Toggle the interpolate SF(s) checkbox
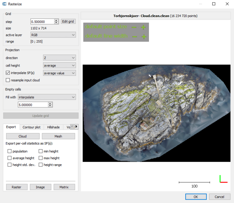 point(8,73)
